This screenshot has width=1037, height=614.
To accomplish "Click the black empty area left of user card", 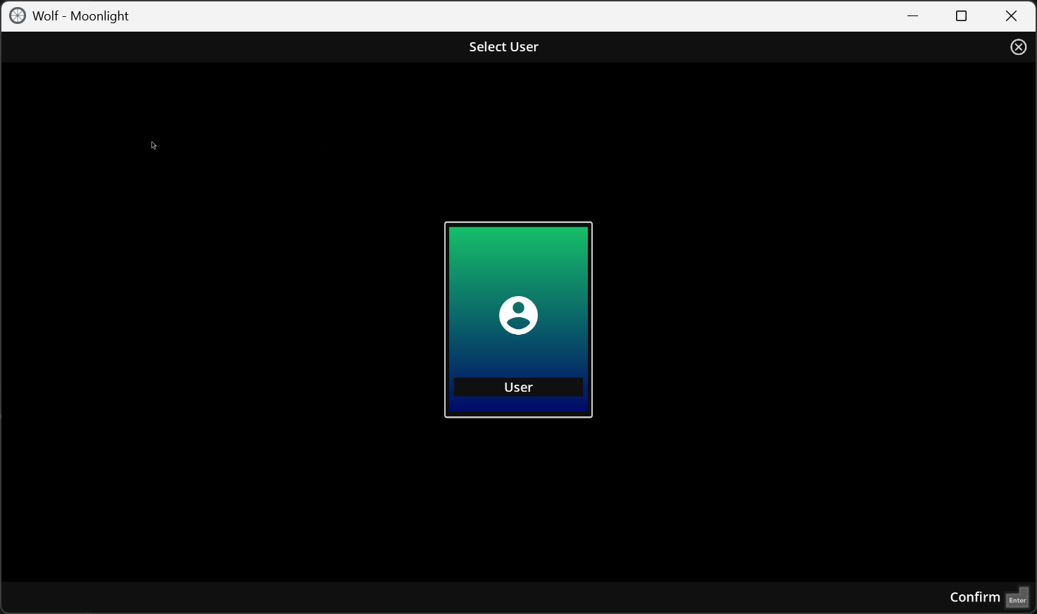I will coord(222,320).
